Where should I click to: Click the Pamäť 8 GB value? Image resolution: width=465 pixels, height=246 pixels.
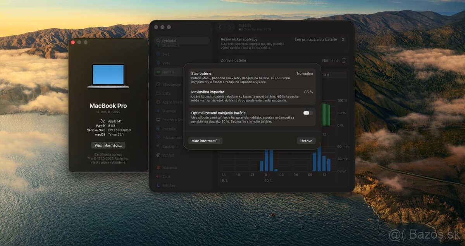coord(112,126)
